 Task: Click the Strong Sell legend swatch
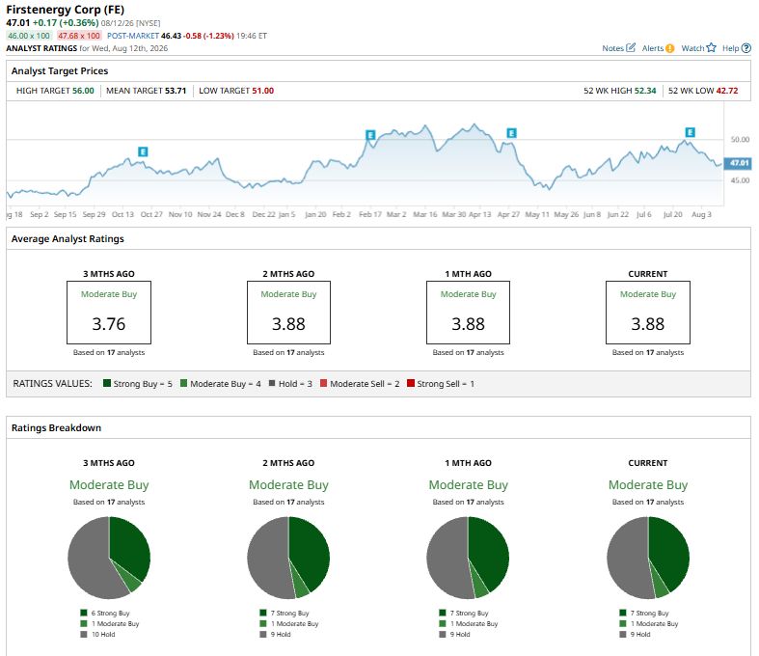point(411,383)
